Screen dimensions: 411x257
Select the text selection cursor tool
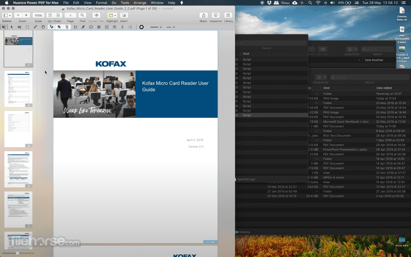click(x=4, y=27)
